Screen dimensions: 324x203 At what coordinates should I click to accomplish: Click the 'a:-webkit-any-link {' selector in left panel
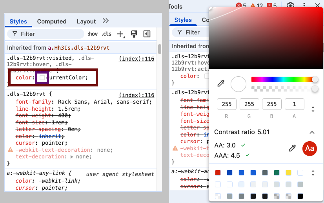point(39,173)
